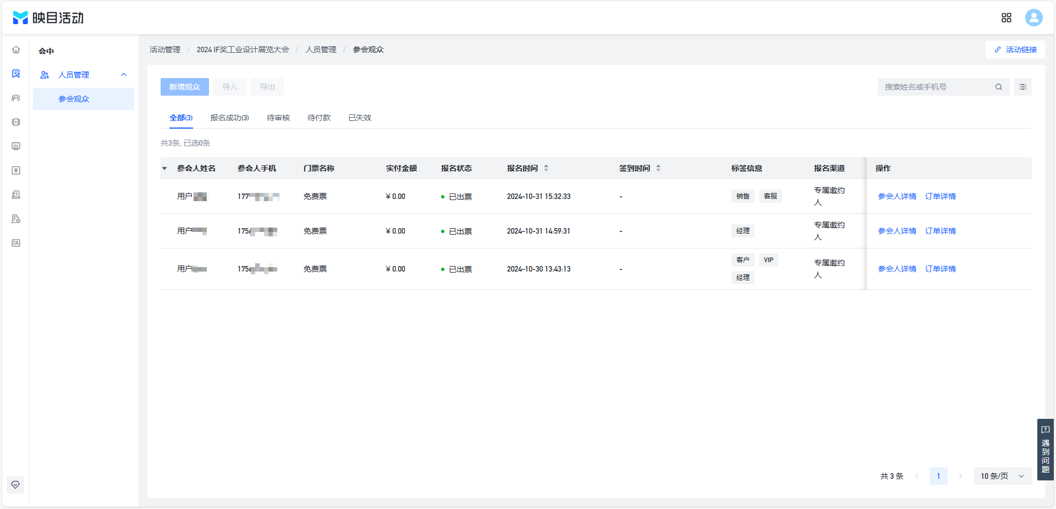
Task: Open 订单详情 for the first attendee
Action: pos(941,196)
